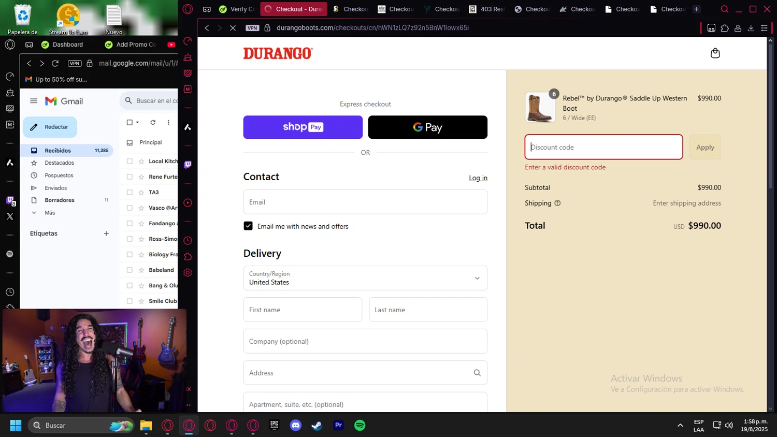Switch to the Verify Co tab

[237, 9]
